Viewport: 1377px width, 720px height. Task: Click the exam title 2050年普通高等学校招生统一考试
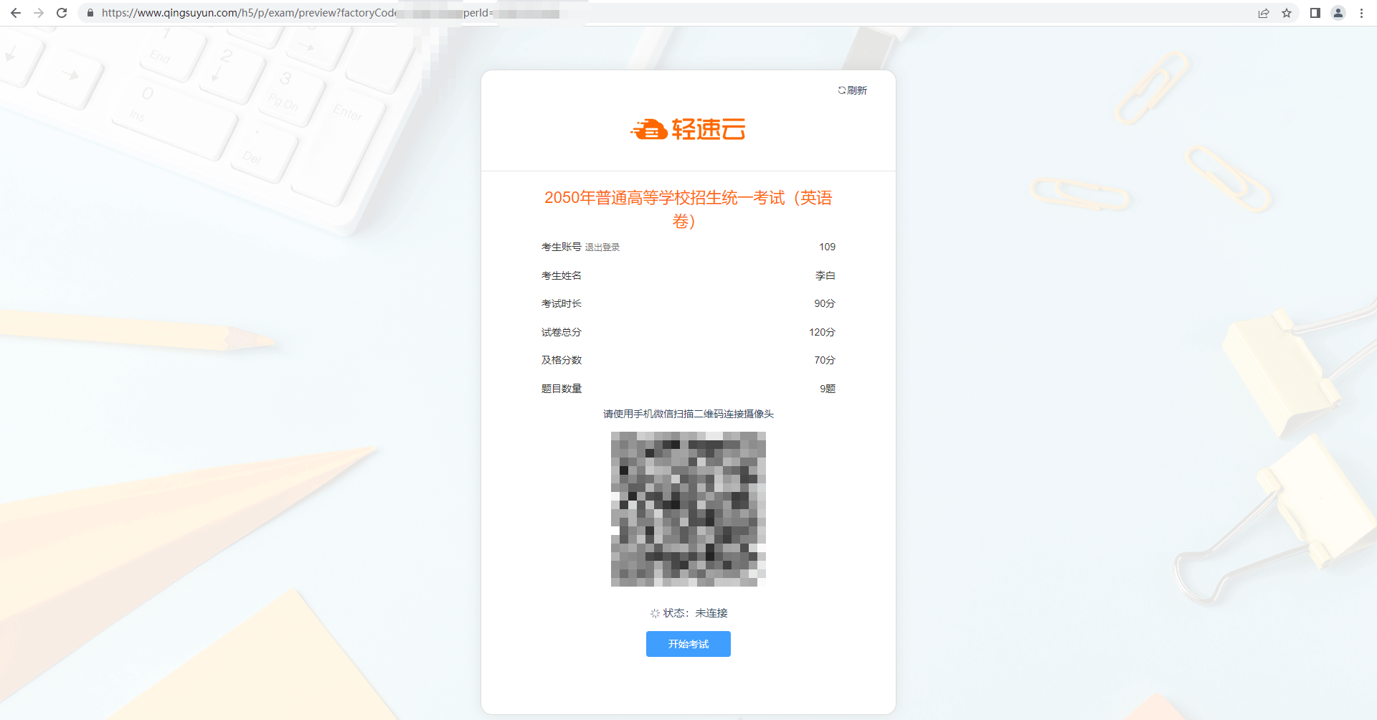pyautogui.click(x=688, y=209)
